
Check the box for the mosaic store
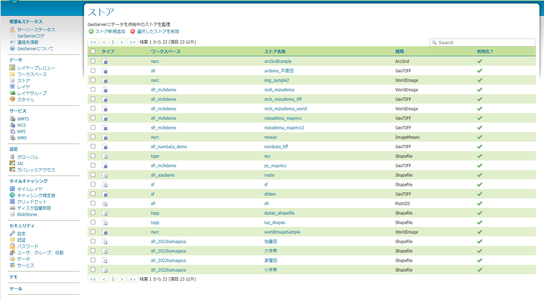[93, 137]
